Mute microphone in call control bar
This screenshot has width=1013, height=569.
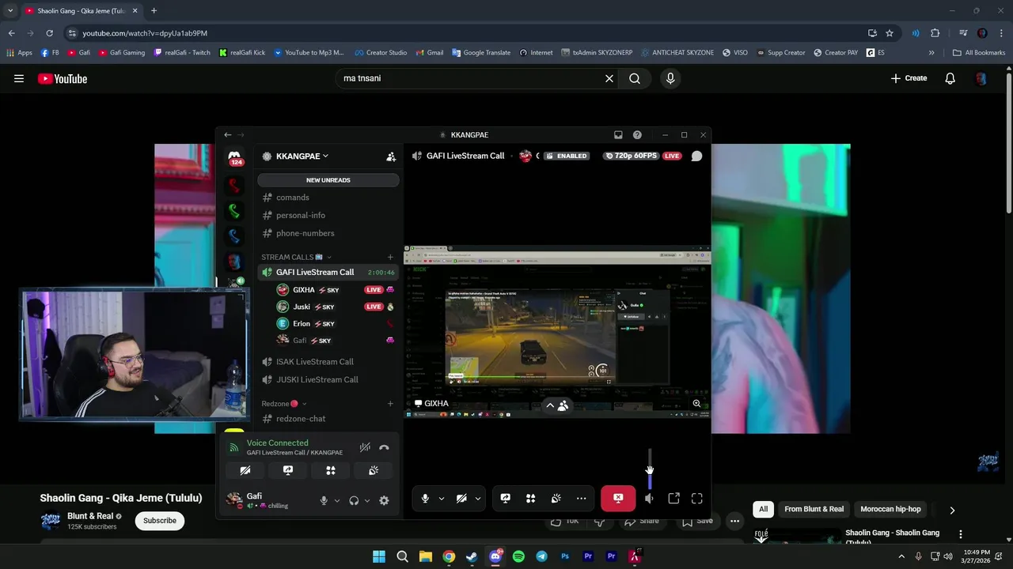[x=425, y=499]
